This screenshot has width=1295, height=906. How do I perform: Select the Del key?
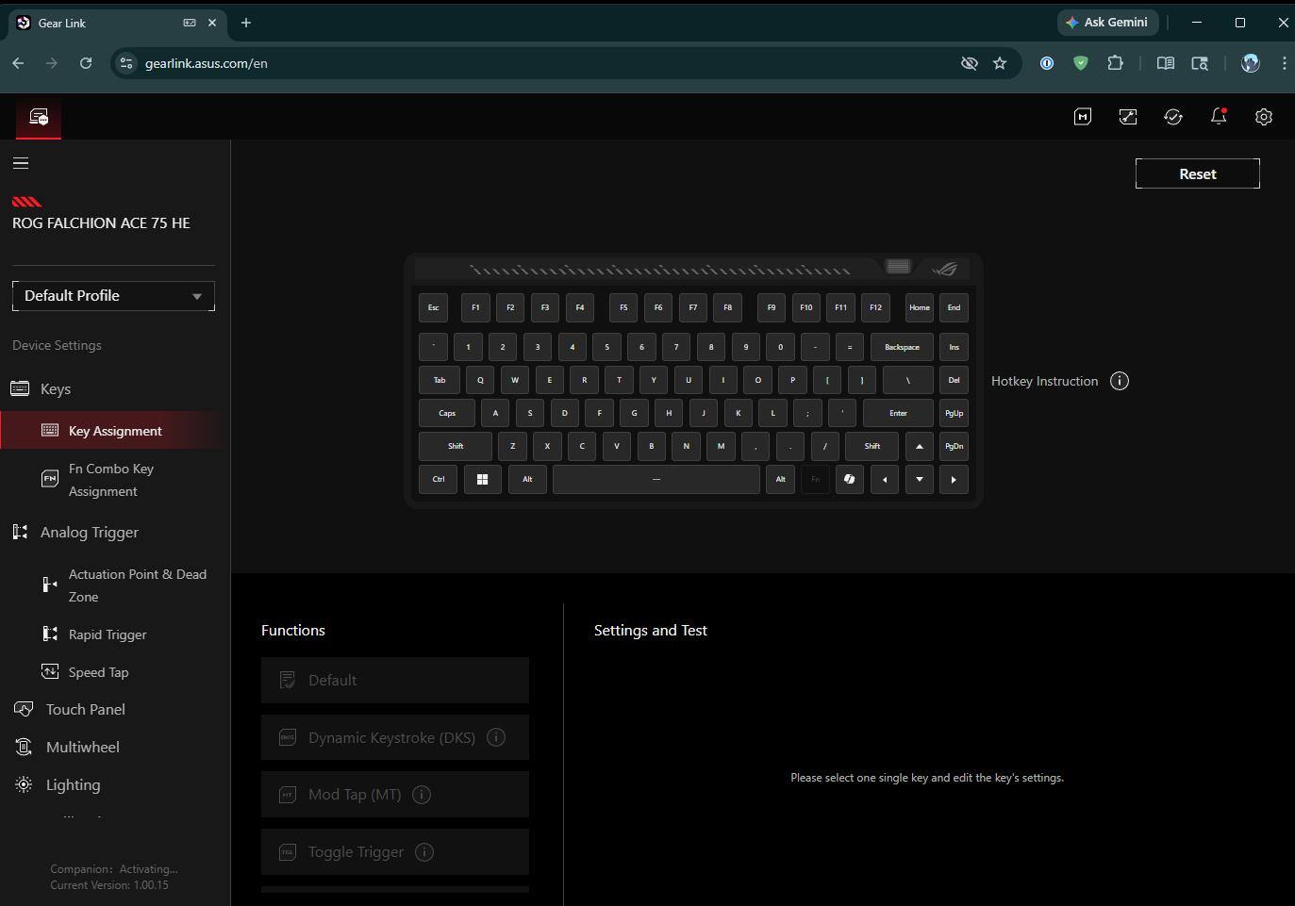[x=954, y=380]
